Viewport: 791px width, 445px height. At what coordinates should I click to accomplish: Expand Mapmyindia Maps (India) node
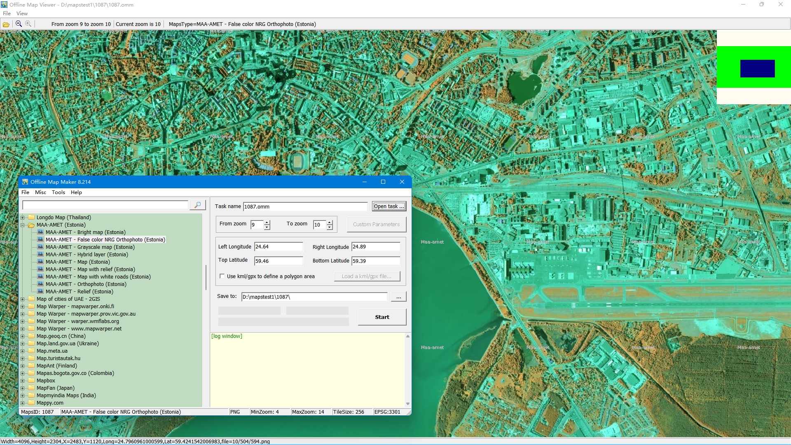coord(23,396)
